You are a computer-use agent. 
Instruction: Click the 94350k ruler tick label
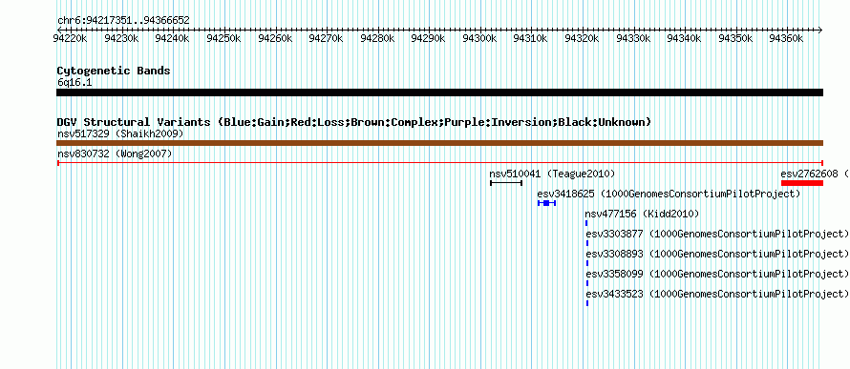(x=735, y=38)
